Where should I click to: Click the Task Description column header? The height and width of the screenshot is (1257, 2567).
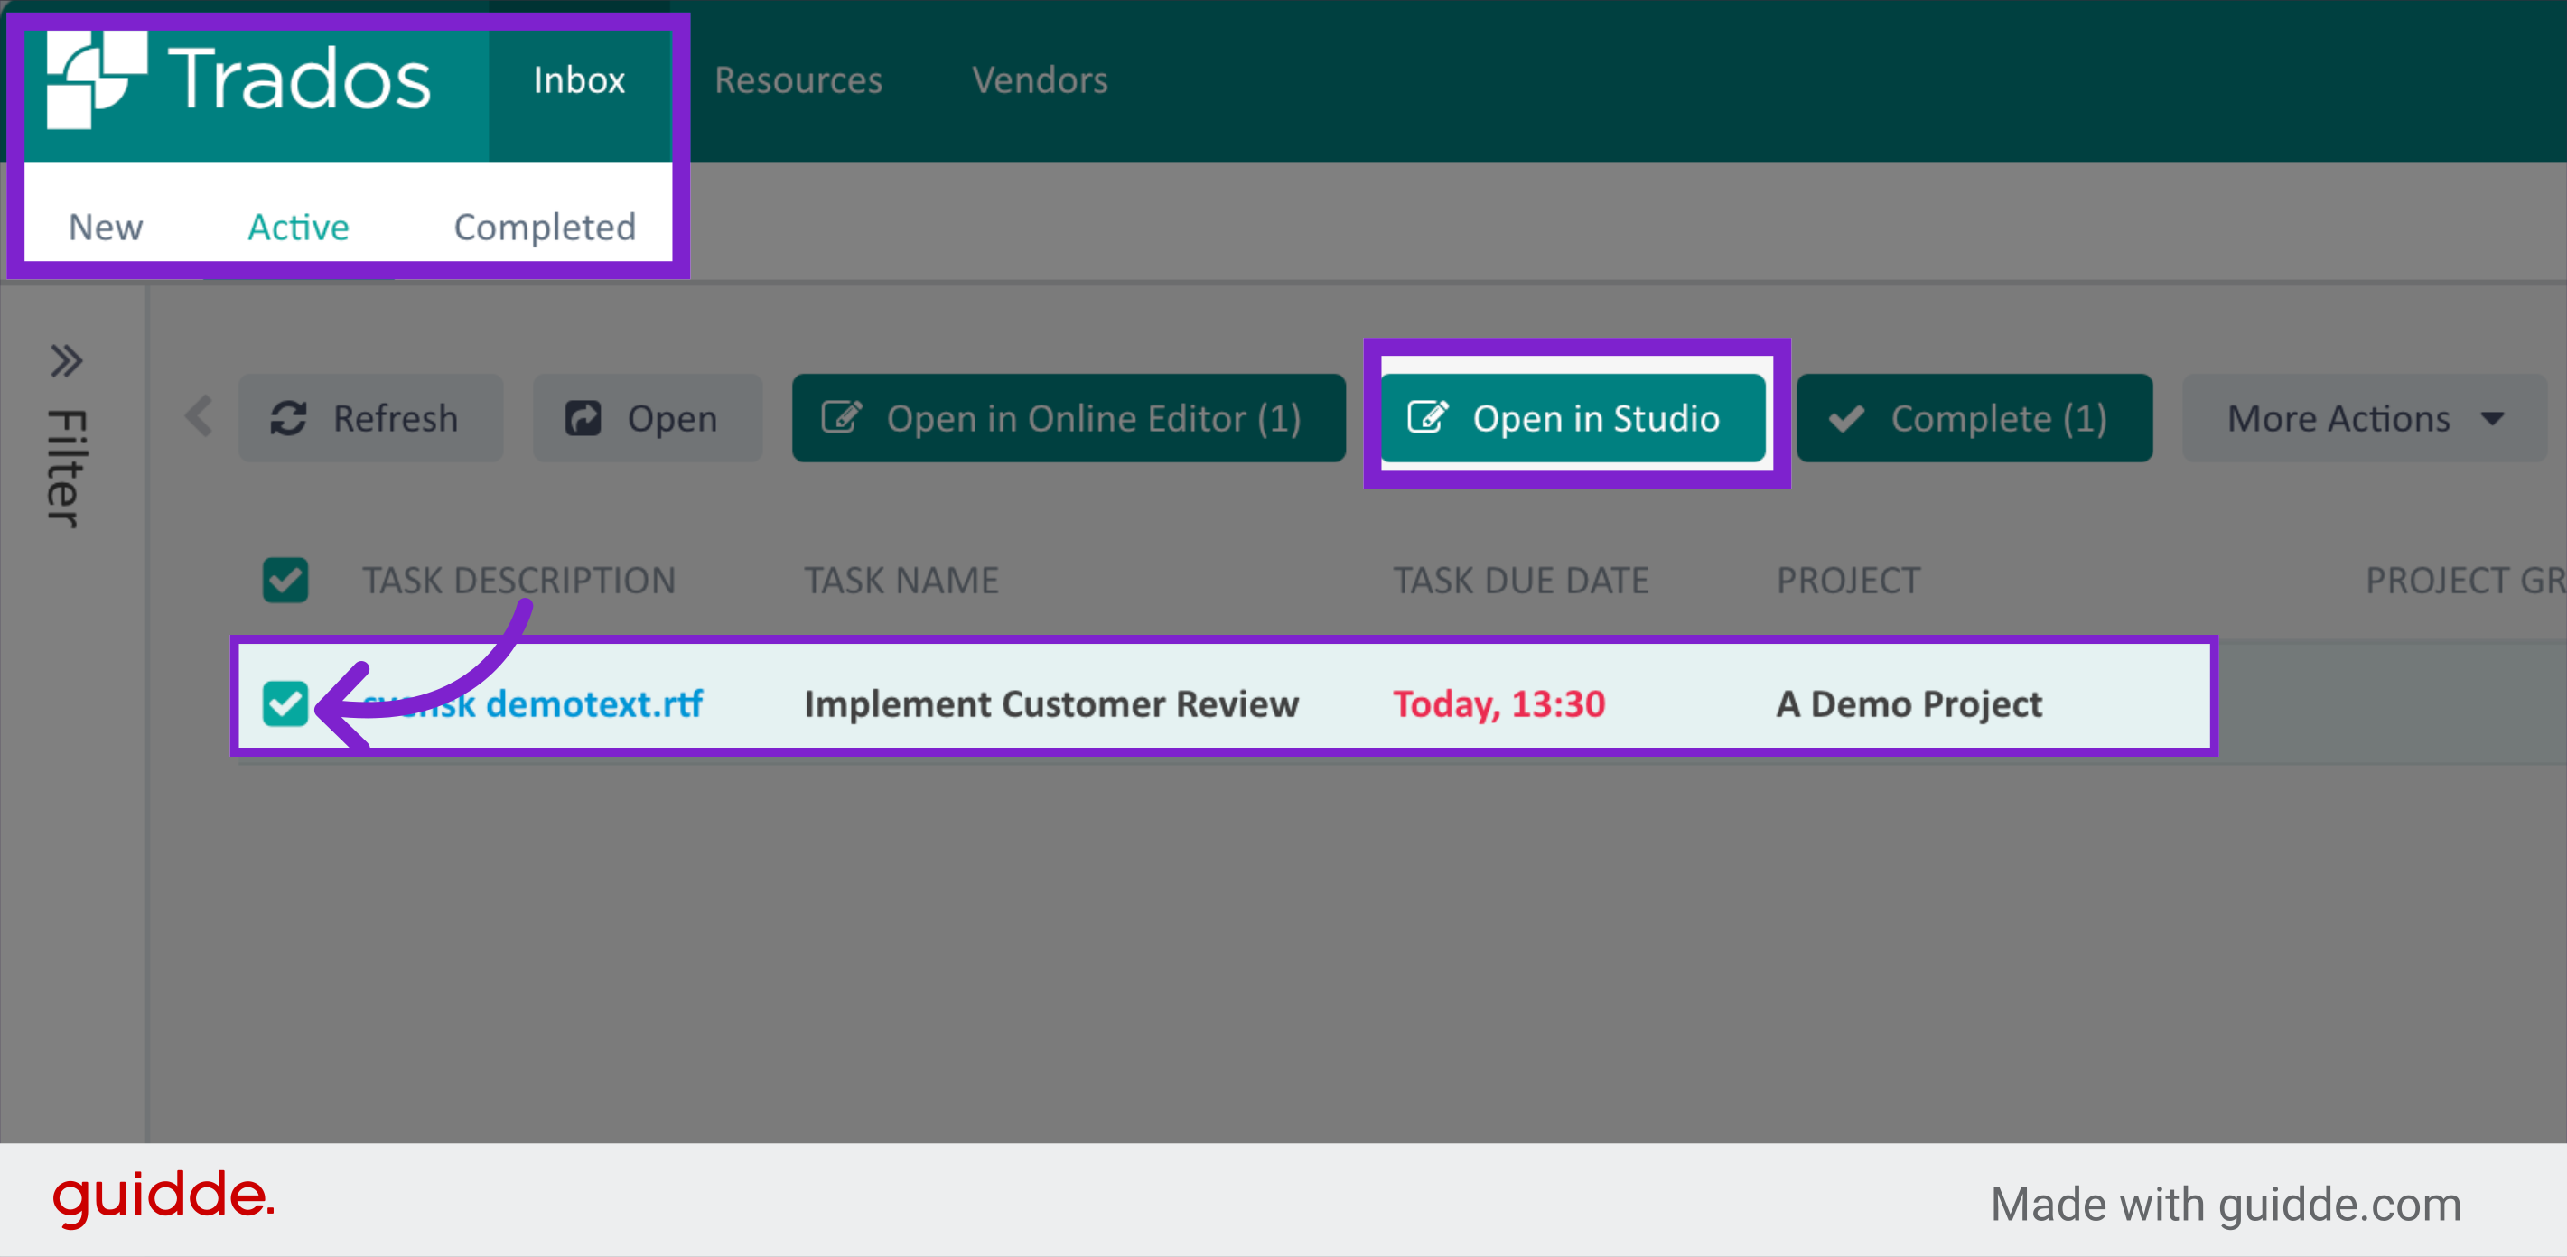point(519,580)
